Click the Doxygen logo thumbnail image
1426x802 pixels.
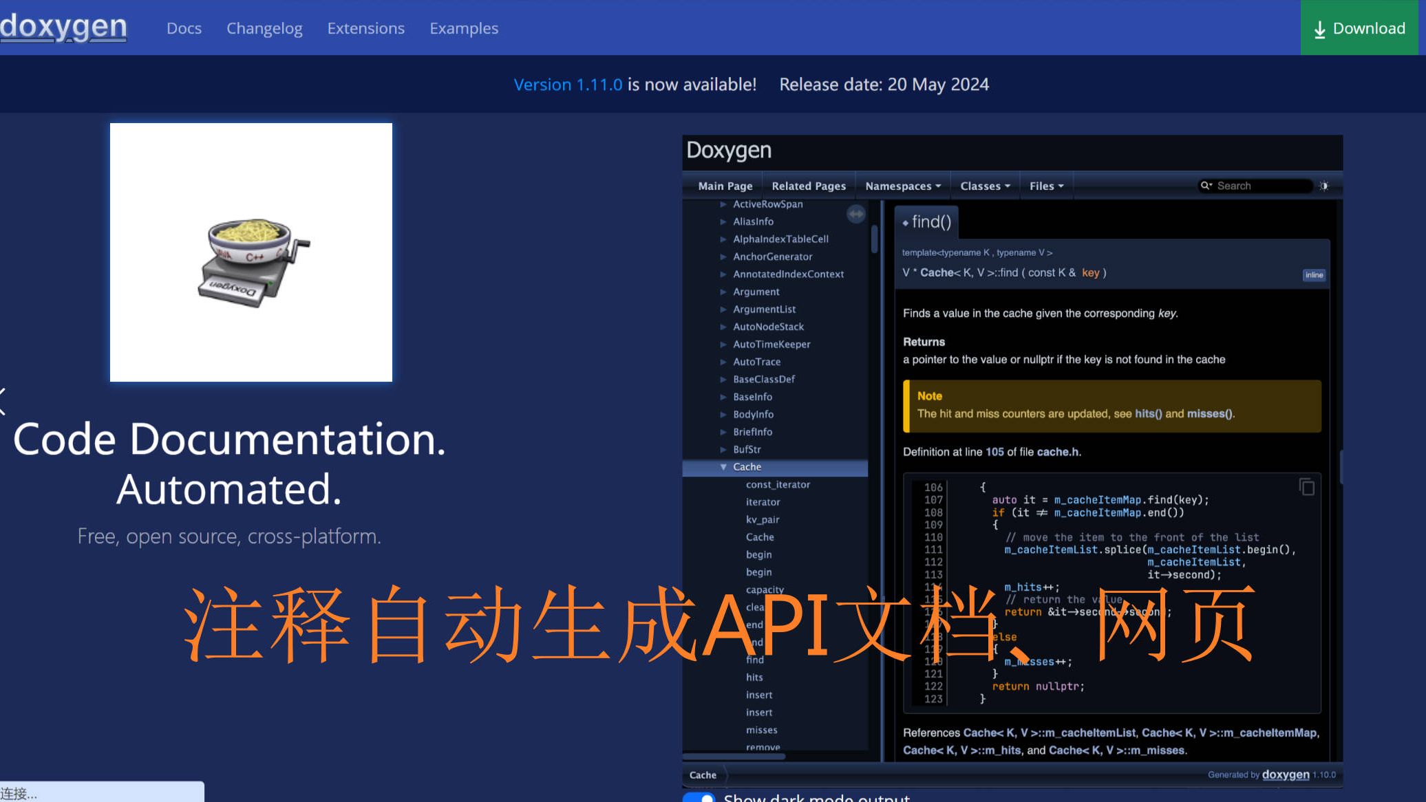pos(251,252)
